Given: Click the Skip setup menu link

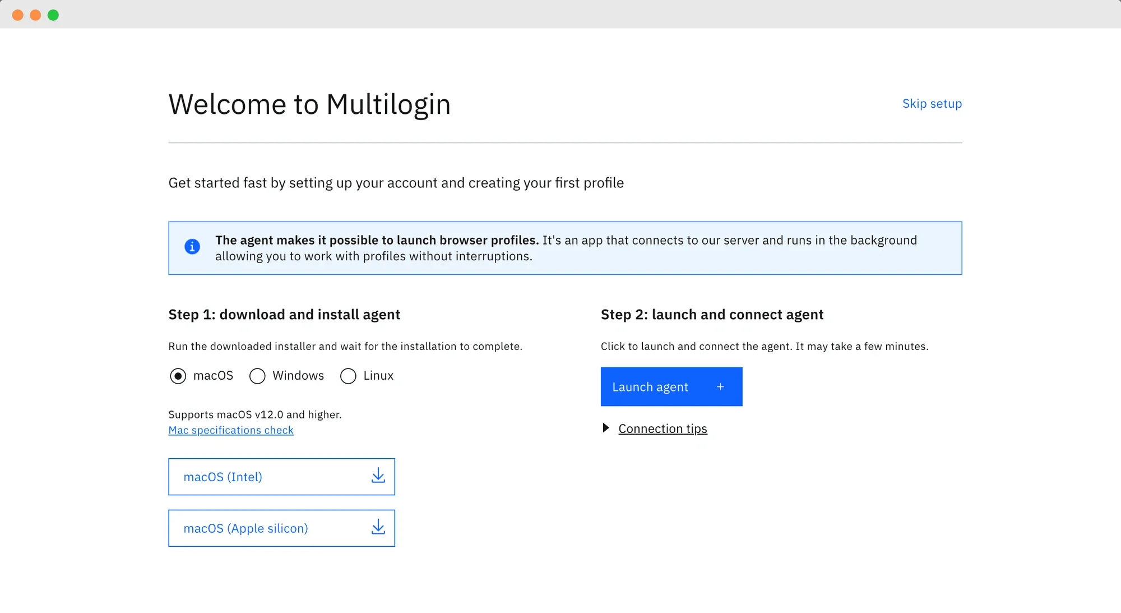Looking at the screenshot, I should click(x=933, y=102).
